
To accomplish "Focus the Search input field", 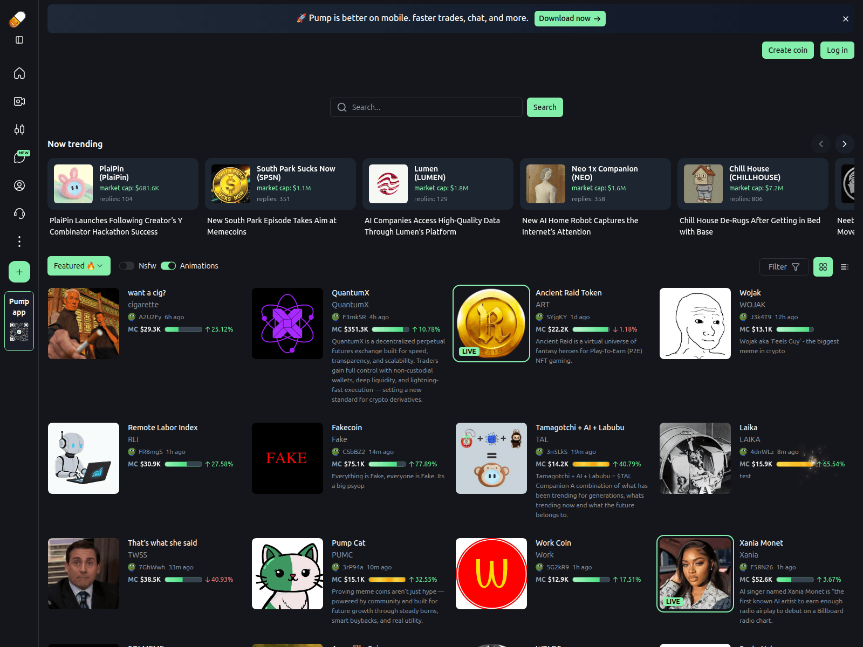I will [x=426, y=107].
